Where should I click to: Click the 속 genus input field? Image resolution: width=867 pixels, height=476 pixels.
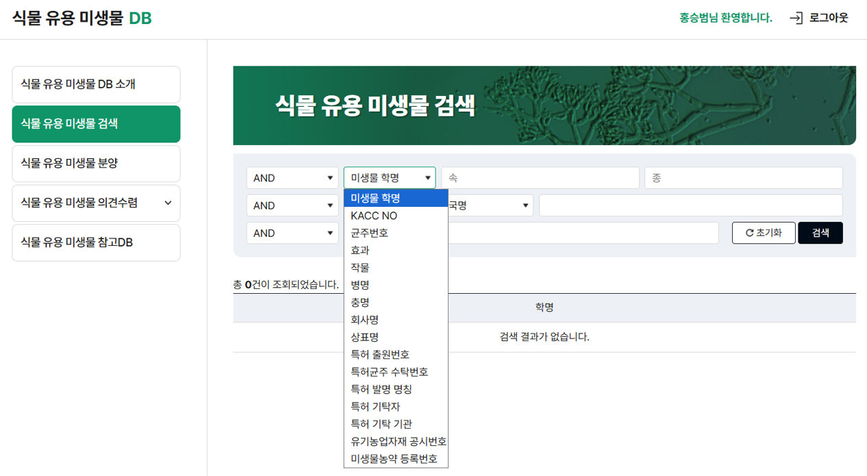click(x=540, y=177)
